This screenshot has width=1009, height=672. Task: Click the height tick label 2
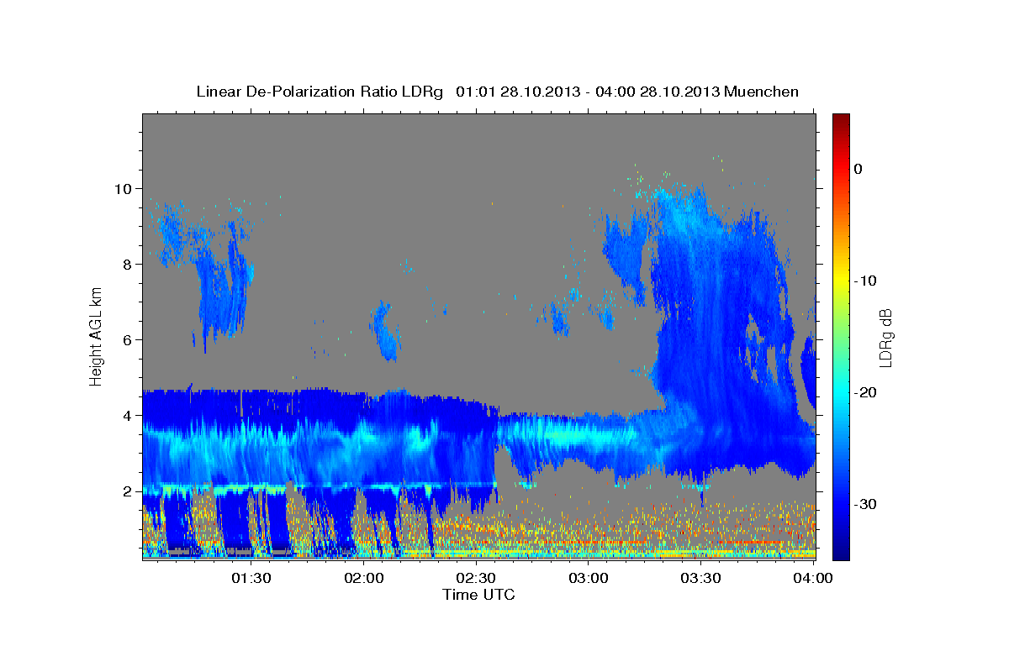pyautogui.click(x=128, y=491)
